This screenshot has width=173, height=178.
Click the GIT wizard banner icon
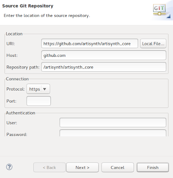pos(159,10)
